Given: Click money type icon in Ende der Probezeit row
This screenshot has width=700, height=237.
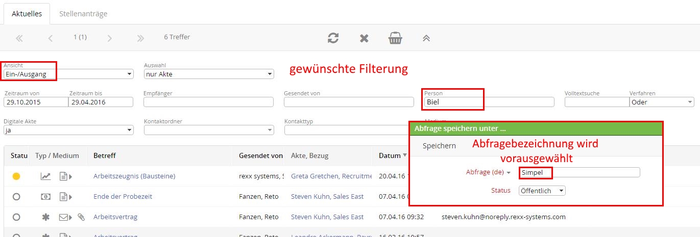Looking at the screenshot, I should click(x=46, y=197).
